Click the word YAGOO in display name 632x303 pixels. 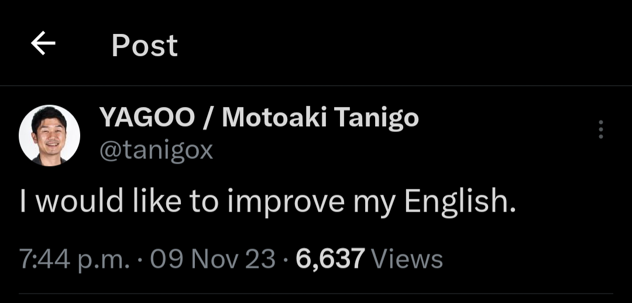tap(147, 118)
